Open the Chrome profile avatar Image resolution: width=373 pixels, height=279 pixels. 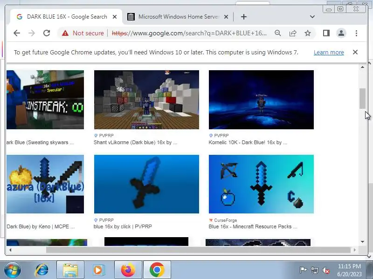[341, 33]
